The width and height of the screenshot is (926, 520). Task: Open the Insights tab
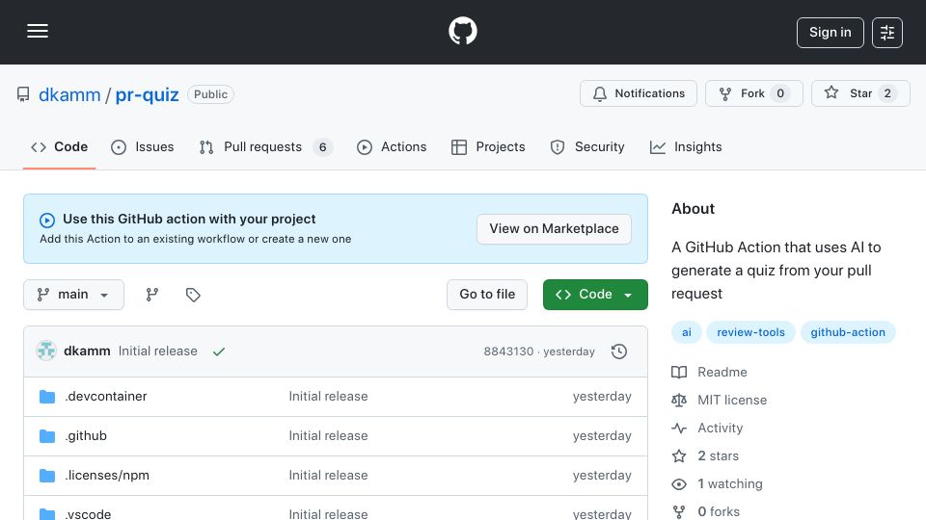pyautogui.click(x=686, y=146)
